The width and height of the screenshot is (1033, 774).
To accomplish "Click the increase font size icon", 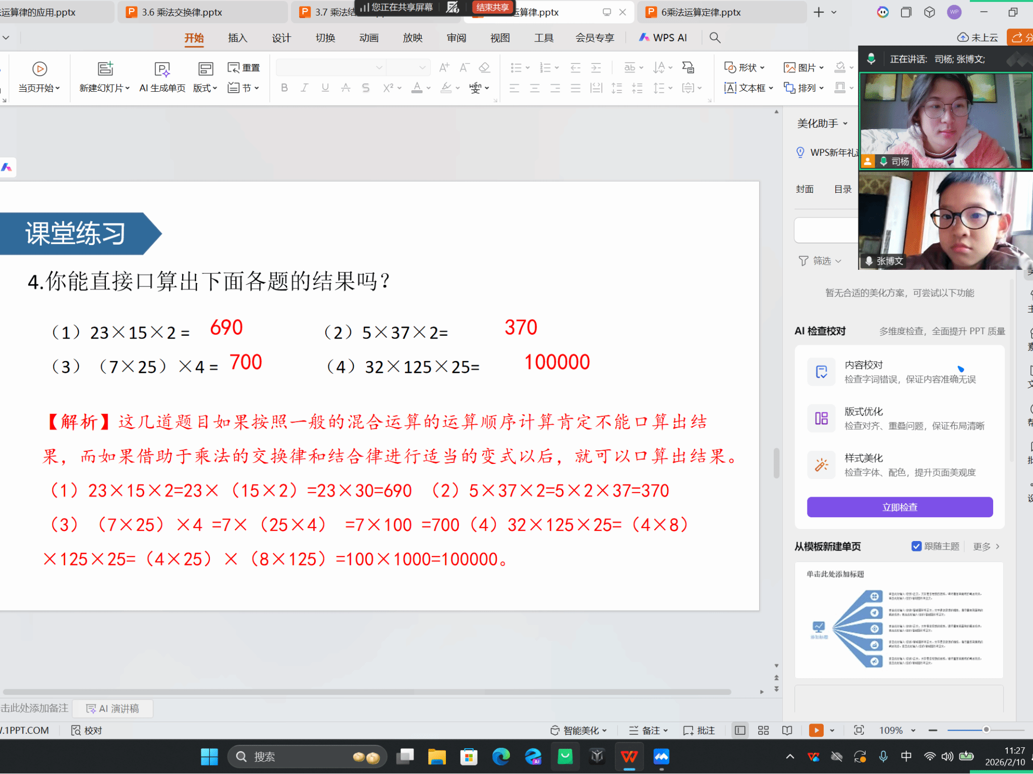I will pyautogui.click(x=444, y=68).
